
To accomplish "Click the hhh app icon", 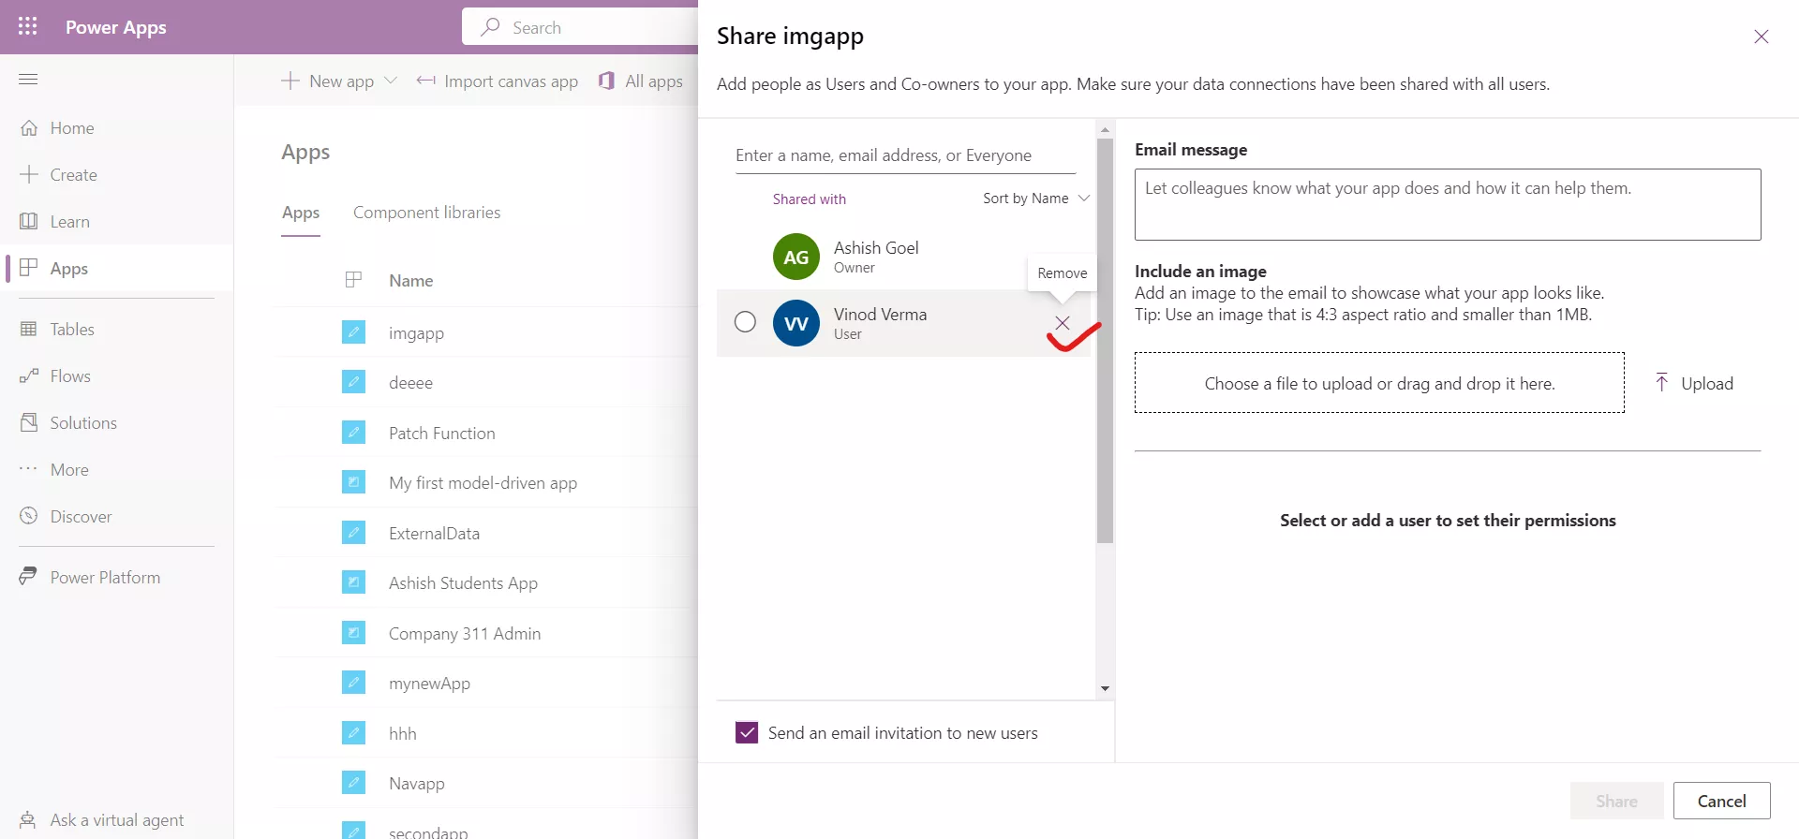I will tap(353, 733).
